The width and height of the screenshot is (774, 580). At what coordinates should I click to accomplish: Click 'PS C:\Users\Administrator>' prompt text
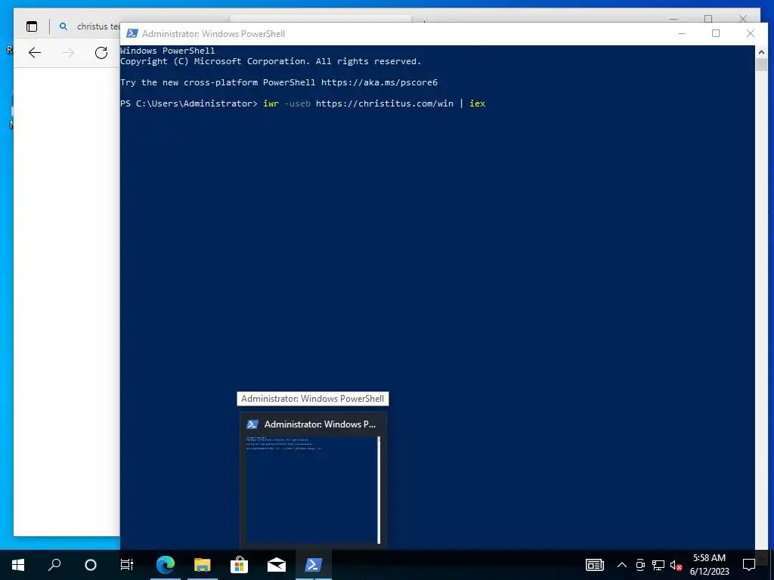[188, 103]
